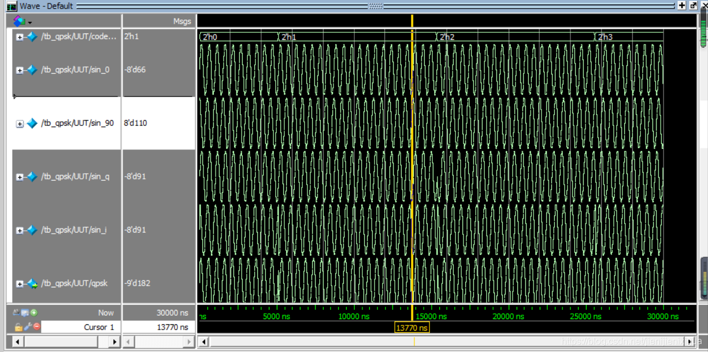Expand the /tb_qpsk/UUT/qpsk signal
Screen dimensions: 708x352
pyautogui.click(x=20, y=283)
